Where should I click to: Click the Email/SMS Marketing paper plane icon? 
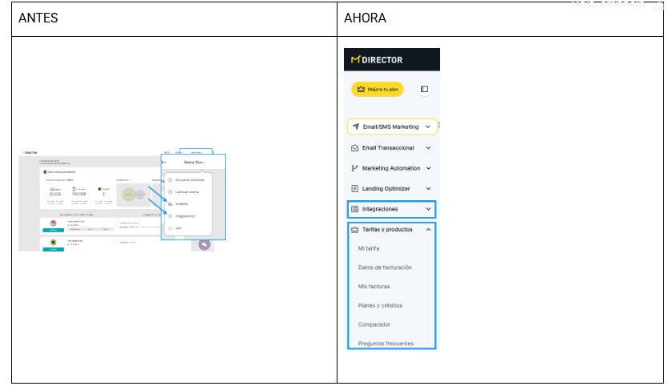point(355,127)
